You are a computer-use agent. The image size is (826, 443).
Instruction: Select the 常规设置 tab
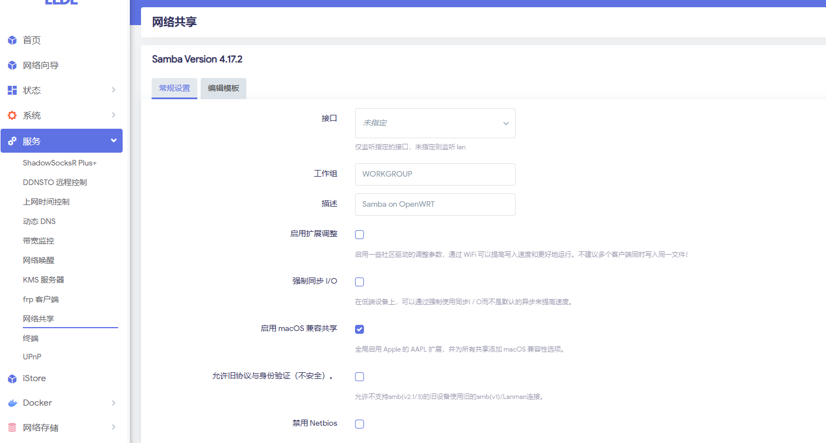pos(174,88)
